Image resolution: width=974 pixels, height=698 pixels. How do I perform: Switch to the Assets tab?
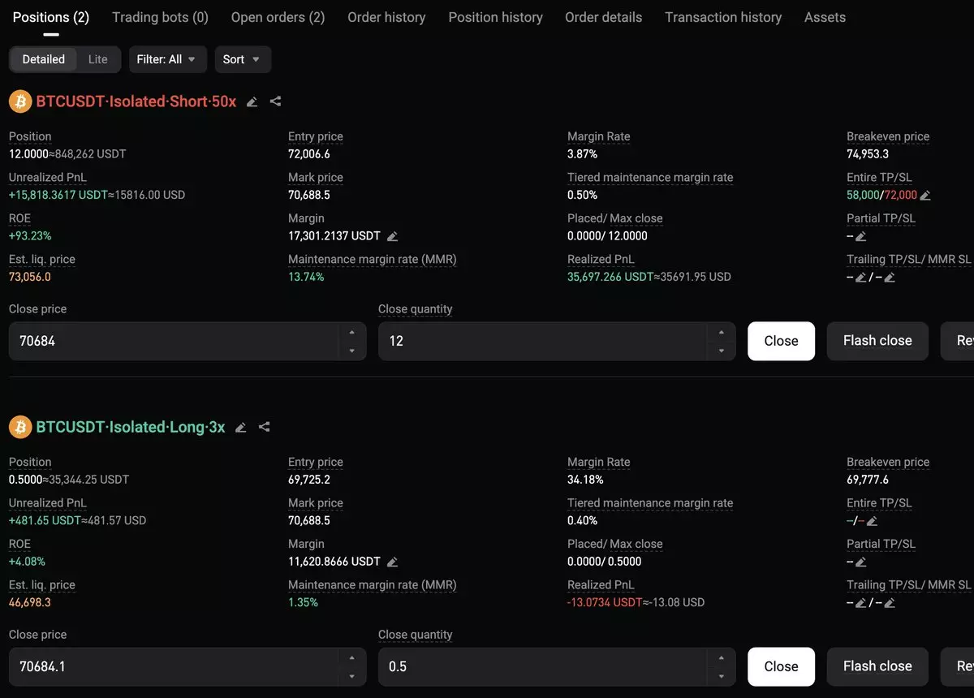[x=825, y=17]
